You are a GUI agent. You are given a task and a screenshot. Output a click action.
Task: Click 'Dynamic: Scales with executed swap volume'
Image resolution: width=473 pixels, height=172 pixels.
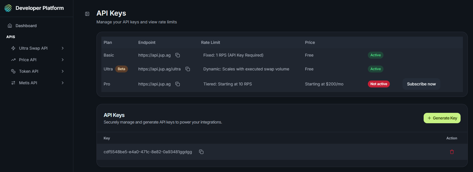(246, 69)
